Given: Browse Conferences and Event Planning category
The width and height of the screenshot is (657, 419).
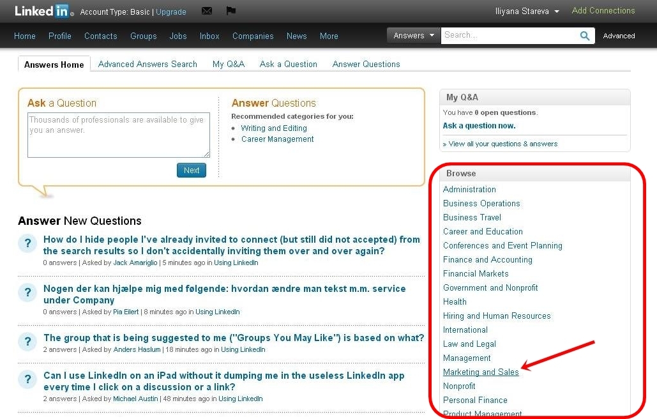Looking at the screenshot, I should tap(503, 245).
